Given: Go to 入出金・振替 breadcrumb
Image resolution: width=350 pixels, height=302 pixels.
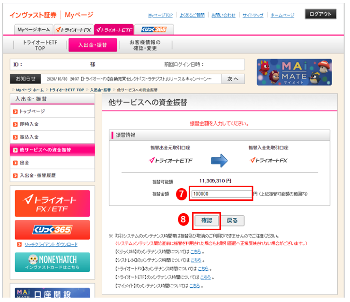Looking at the screenshot, I should tap(100, 90).
